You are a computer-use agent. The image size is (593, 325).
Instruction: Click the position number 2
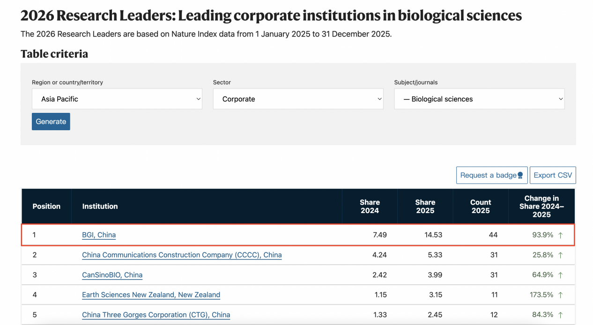point(35,255)
